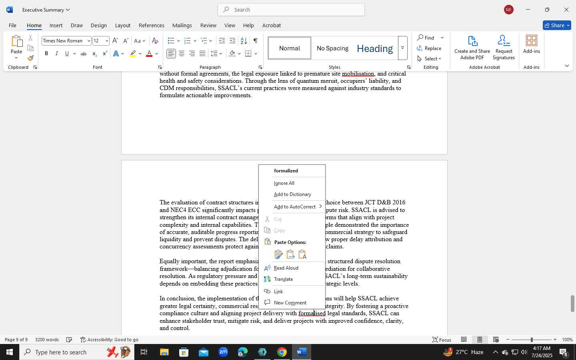The image size is (576, 360).
Task: Click the Search box in title bar
Action: tap(291, 10)
